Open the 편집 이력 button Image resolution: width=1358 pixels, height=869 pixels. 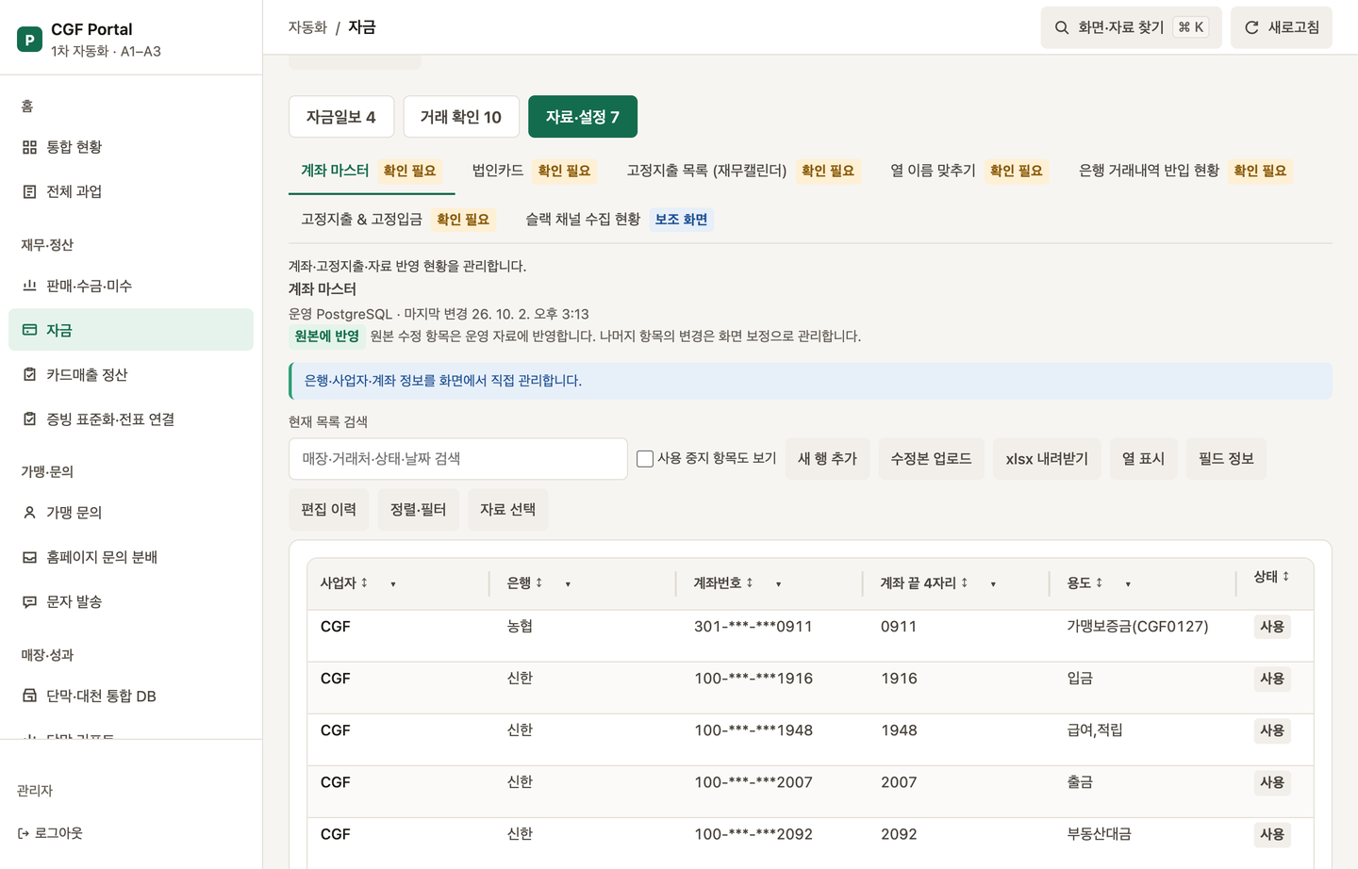coord(328,510)
